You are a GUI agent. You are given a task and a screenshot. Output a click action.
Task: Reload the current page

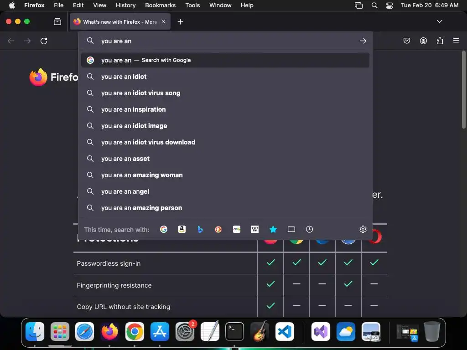click(44, 41)
